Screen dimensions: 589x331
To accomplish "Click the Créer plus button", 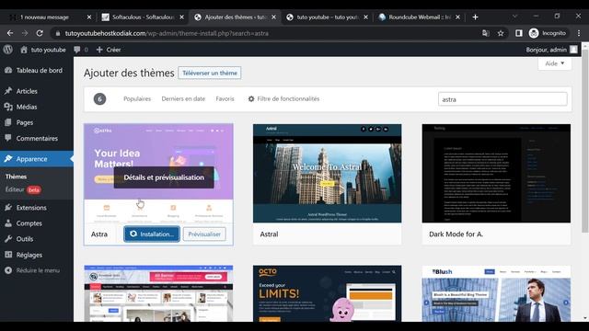I will [x=109, y=50].
